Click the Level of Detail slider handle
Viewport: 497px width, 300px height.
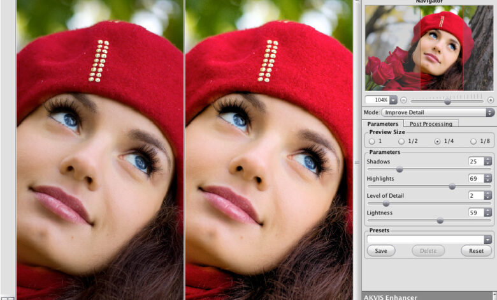(385, 204)
